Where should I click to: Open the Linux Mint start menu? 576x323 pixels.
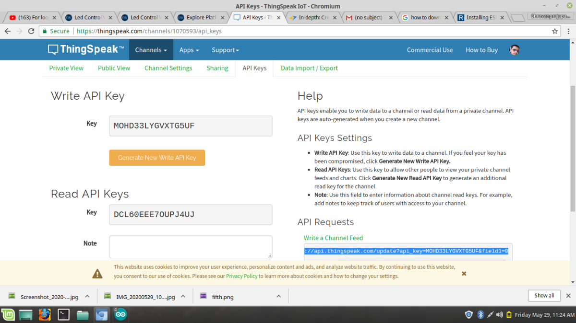coord(8,315)
